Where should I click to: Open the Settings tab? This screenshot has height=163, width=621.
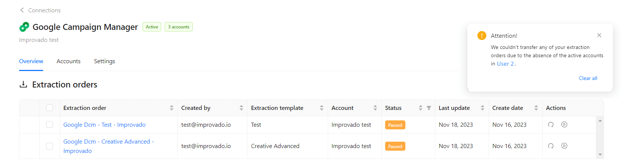click(105, 61)
